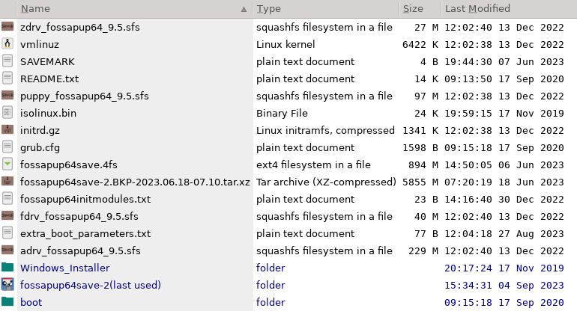The width and height of the screenshot is (577, 326).
Task: Select extra_boot_parameters.txt file name
Action: 85,234
